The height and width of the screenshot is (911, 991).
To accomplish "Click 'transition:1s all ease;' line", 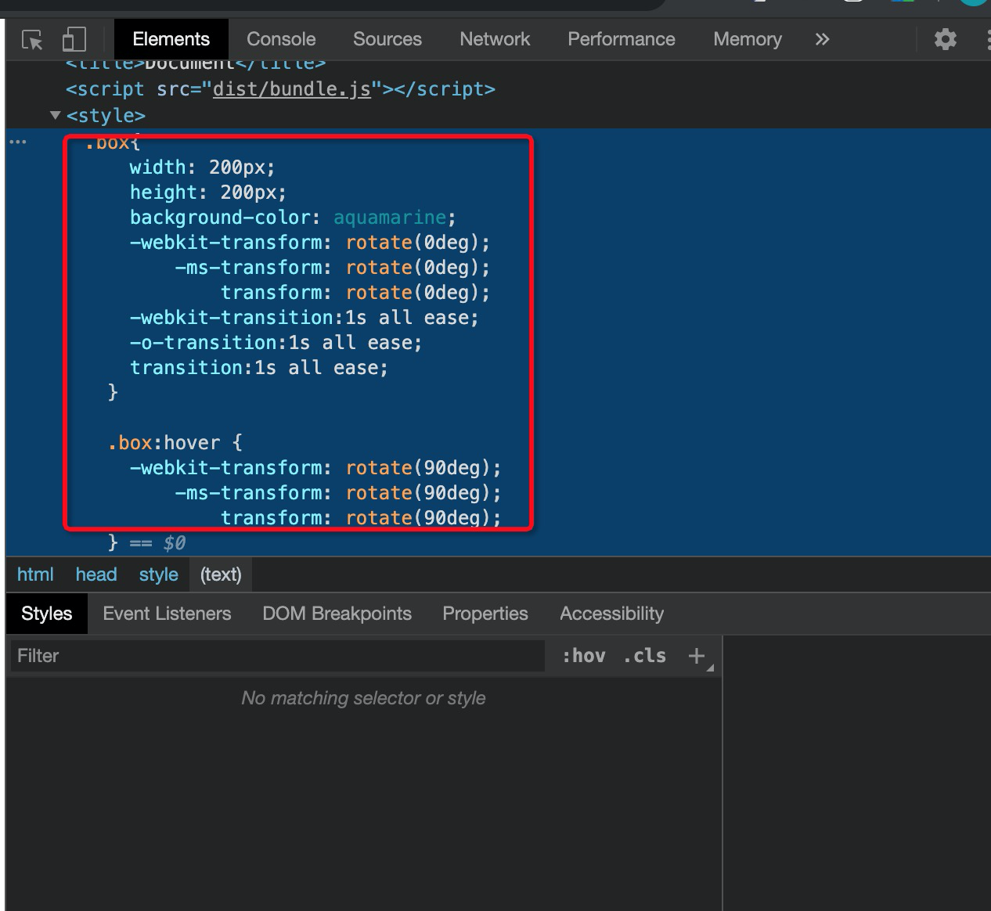I will tap(259, 368).
